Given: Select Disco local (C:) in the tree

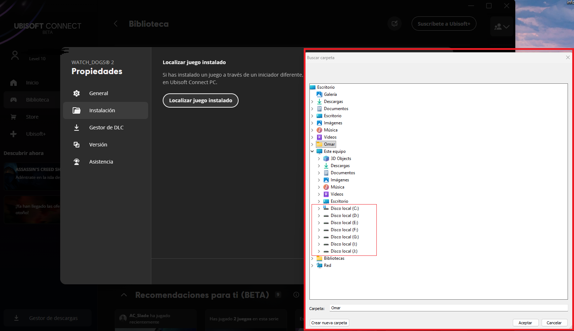Looking at the screenshot, I should [x=344, y=208].
